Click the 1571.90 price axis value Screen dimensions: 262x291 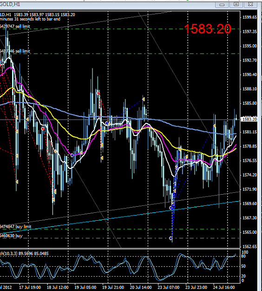pyautogui.click(x=249, y=189)
